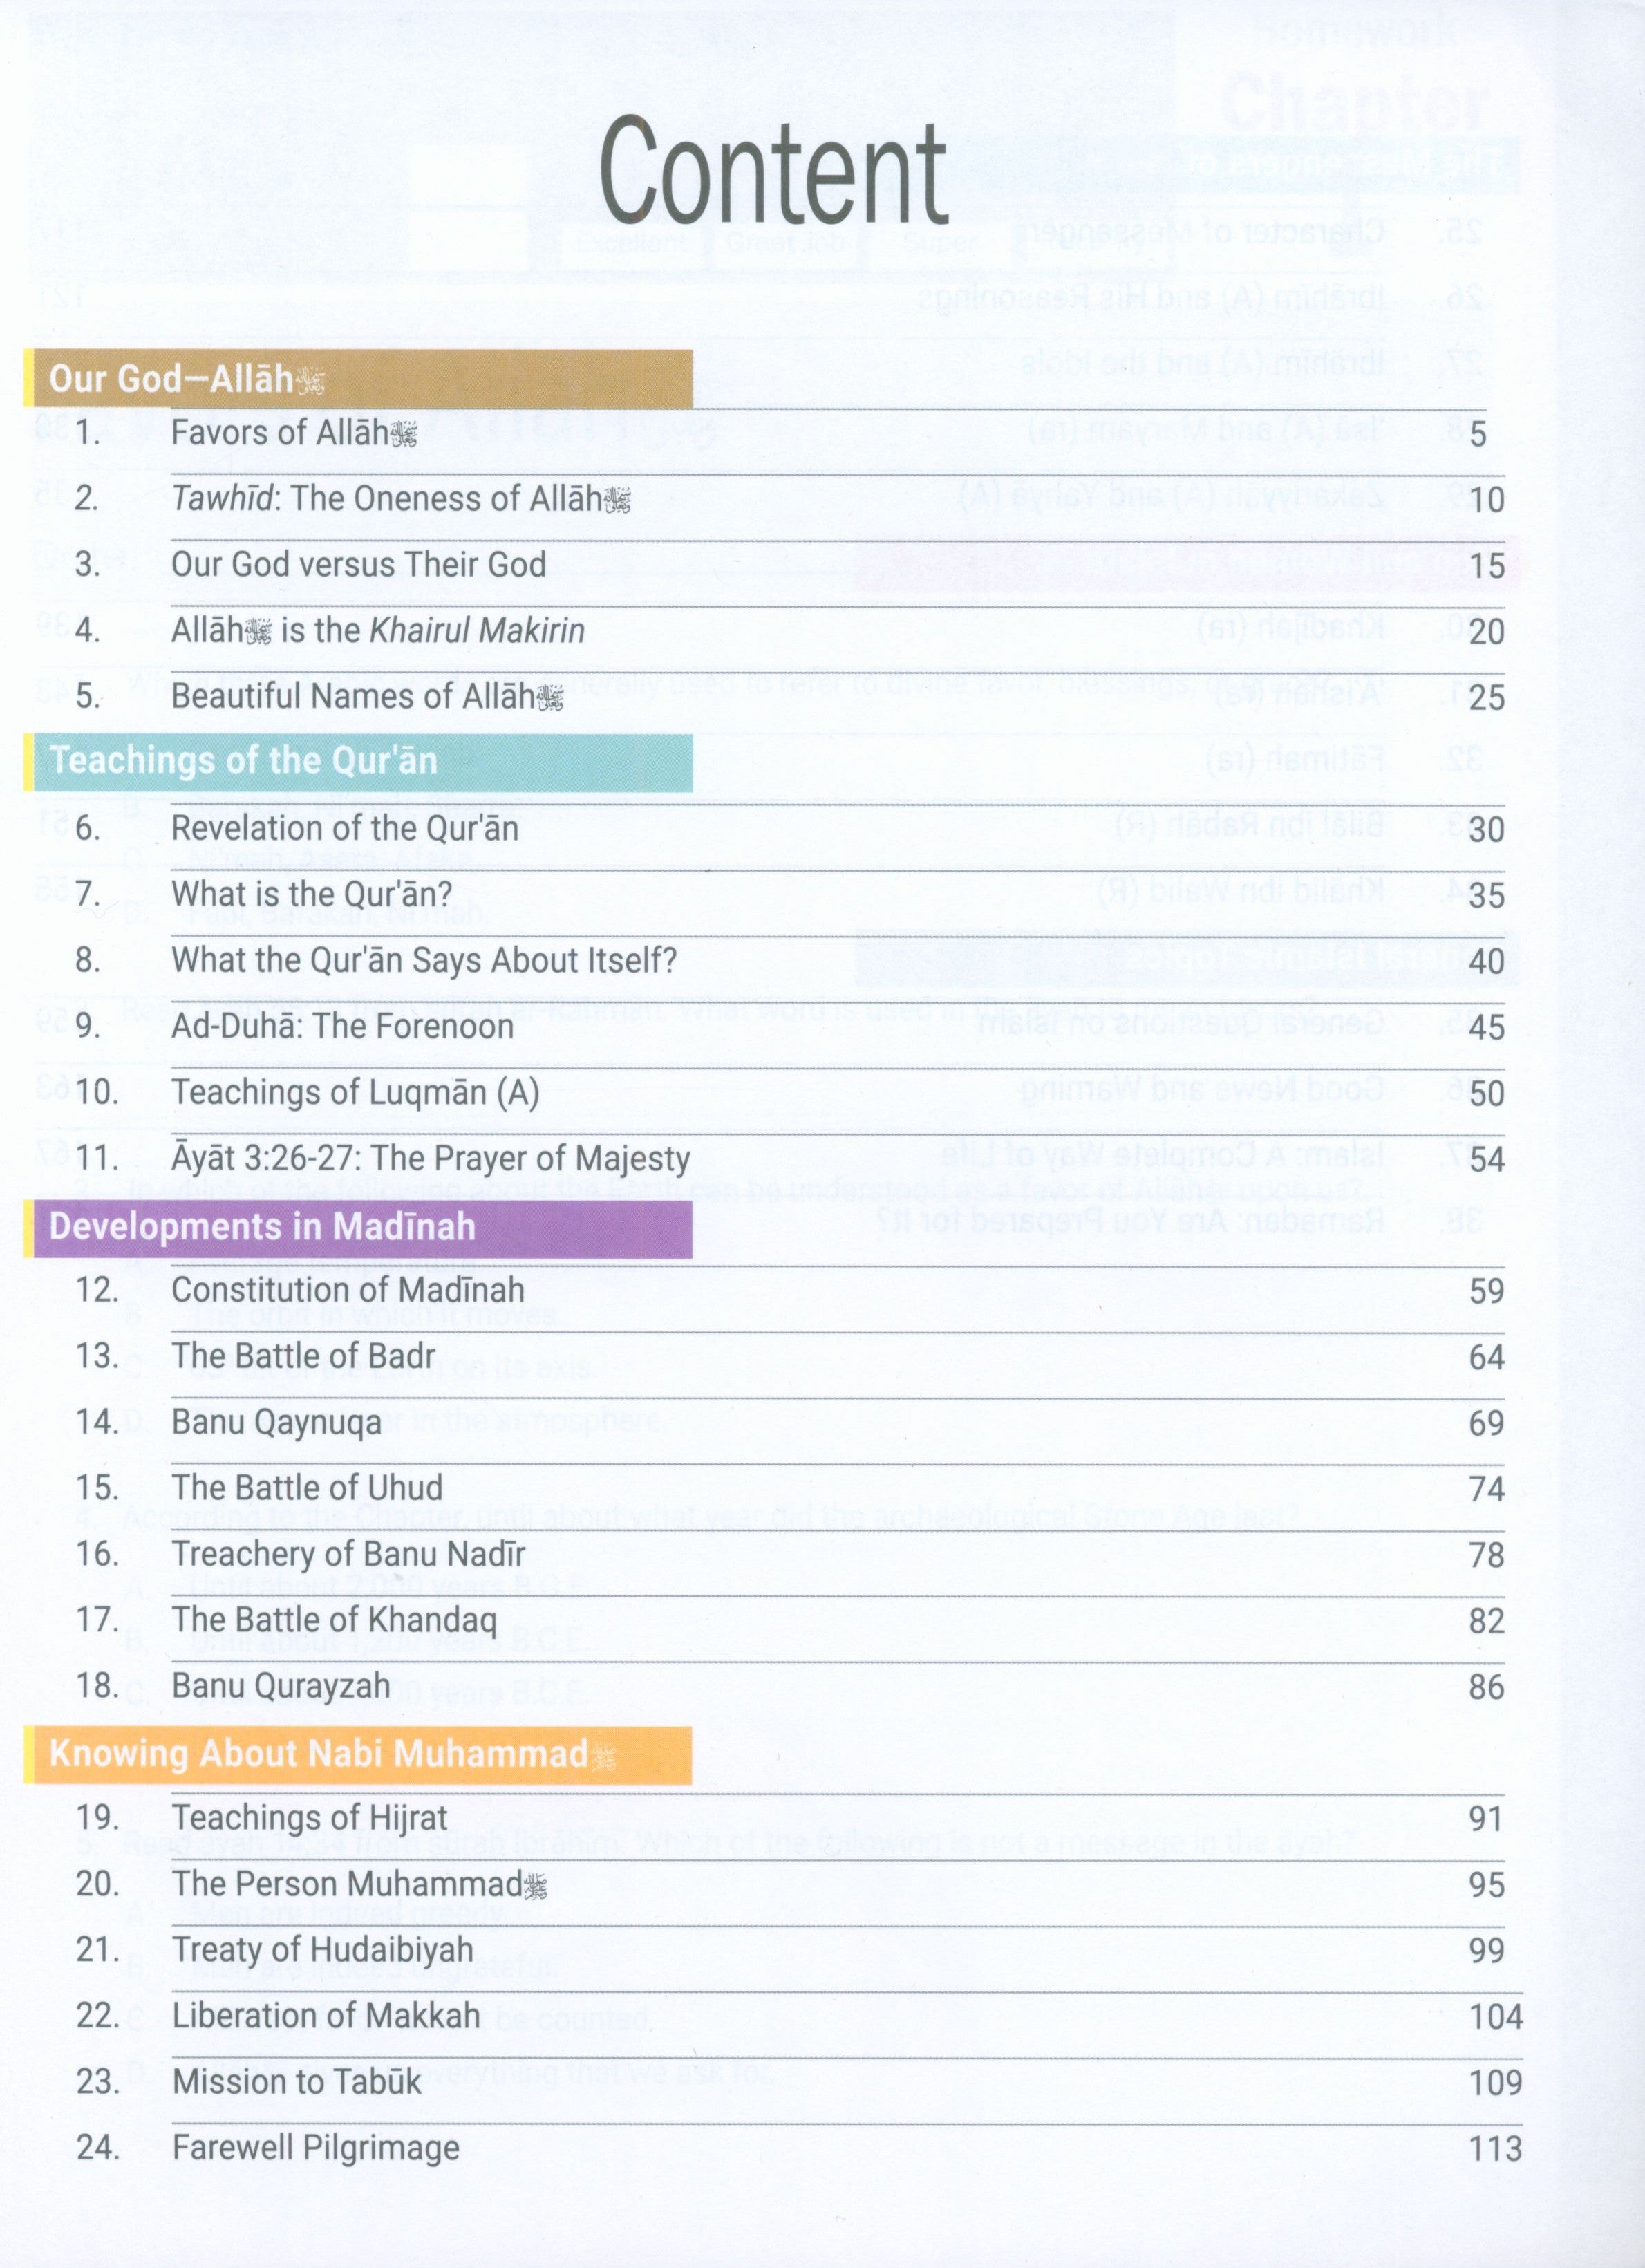The height and width of the screenshot is (2268, 1645).
Task: Select Our God versus Their God entry
Action: (x=358, y=564)
